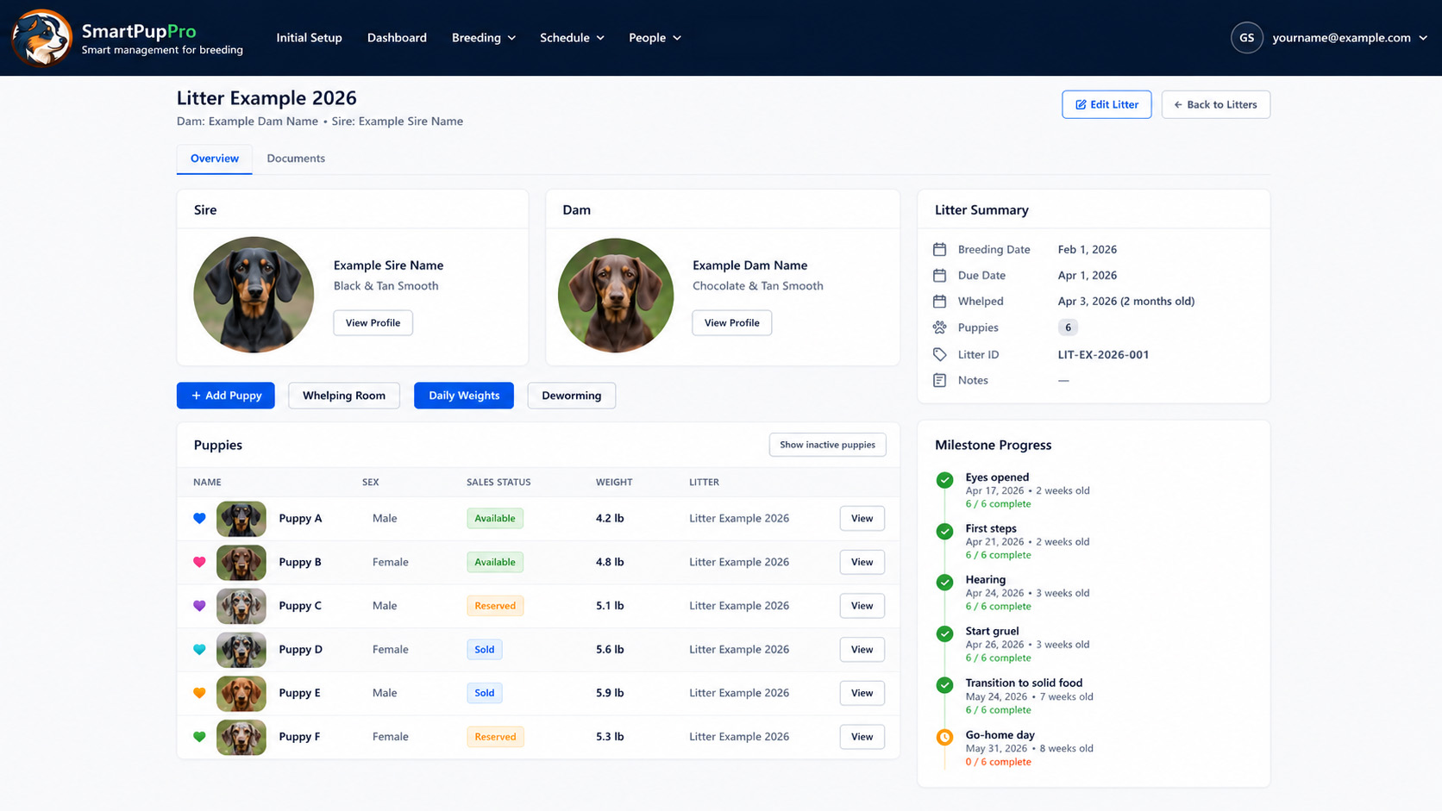The width and height of the screenshot is (1442, 811).
Task: Expand the yourname@example.com account menu
Action: [1349, 38]
